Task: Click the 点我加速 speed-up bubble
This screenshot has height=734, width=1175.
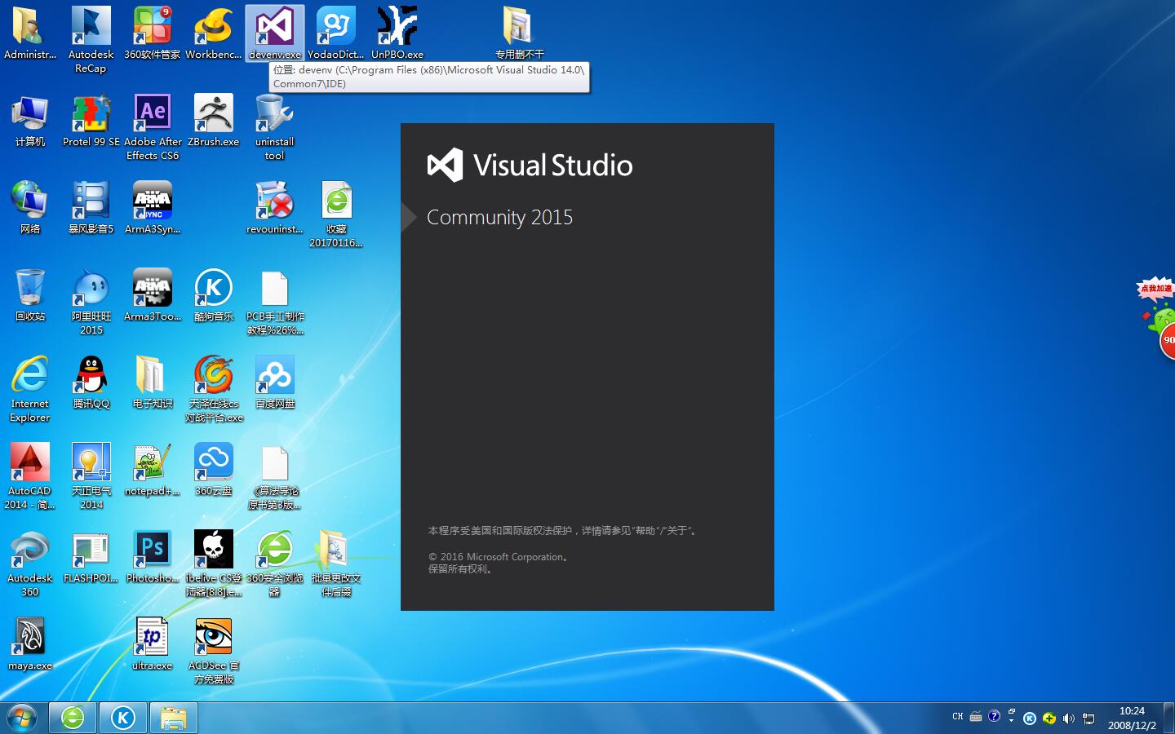Action: tap(1155, 288)
